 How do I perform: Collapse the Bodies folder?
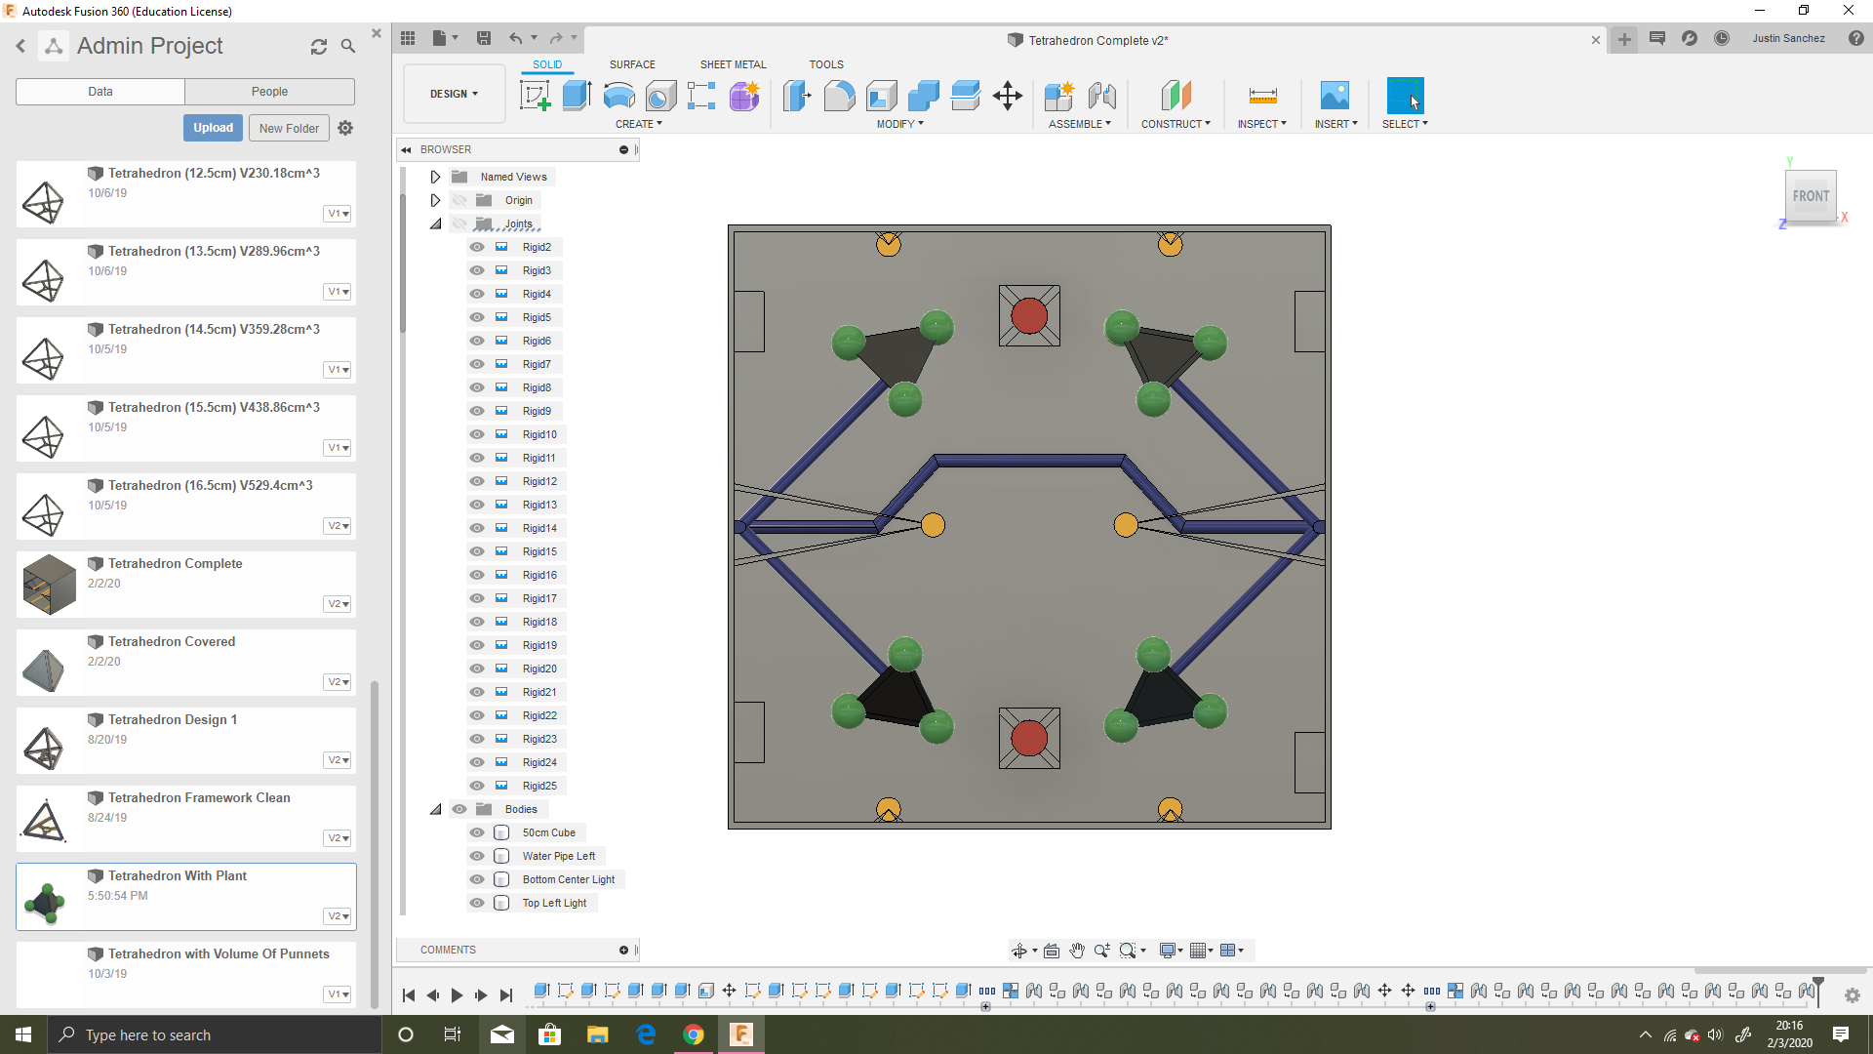click(435, 809)
